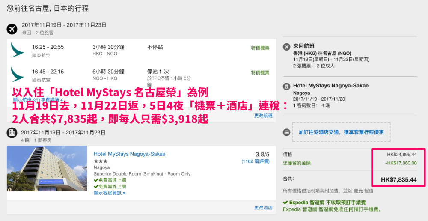Click Cathay Pacific logo on return flight
Viewport: 428px width, 221px height.
(x=17, y=74)
